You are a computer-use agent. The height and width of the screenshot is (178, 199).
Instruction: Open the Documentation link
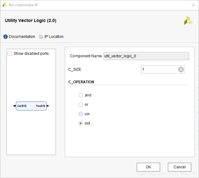[x=22, y=37]
